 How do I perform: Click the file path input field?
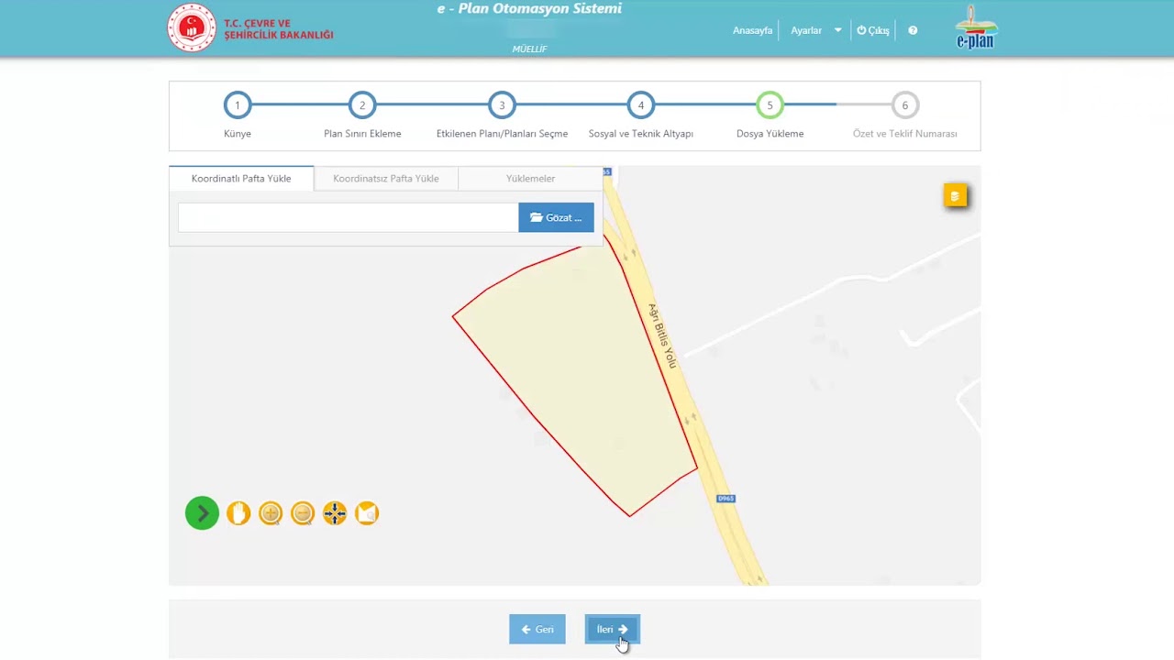pos(349,217)
